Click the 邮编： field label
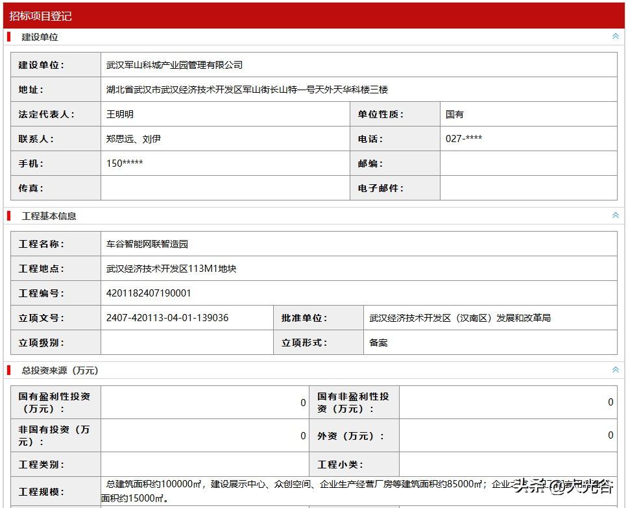The width and height of the screenshot is (628, 508). [x=370, y=163]
